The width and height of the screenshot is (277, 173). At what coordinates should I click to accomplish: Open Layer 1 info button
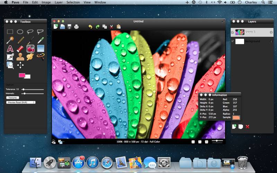point(271,32)
